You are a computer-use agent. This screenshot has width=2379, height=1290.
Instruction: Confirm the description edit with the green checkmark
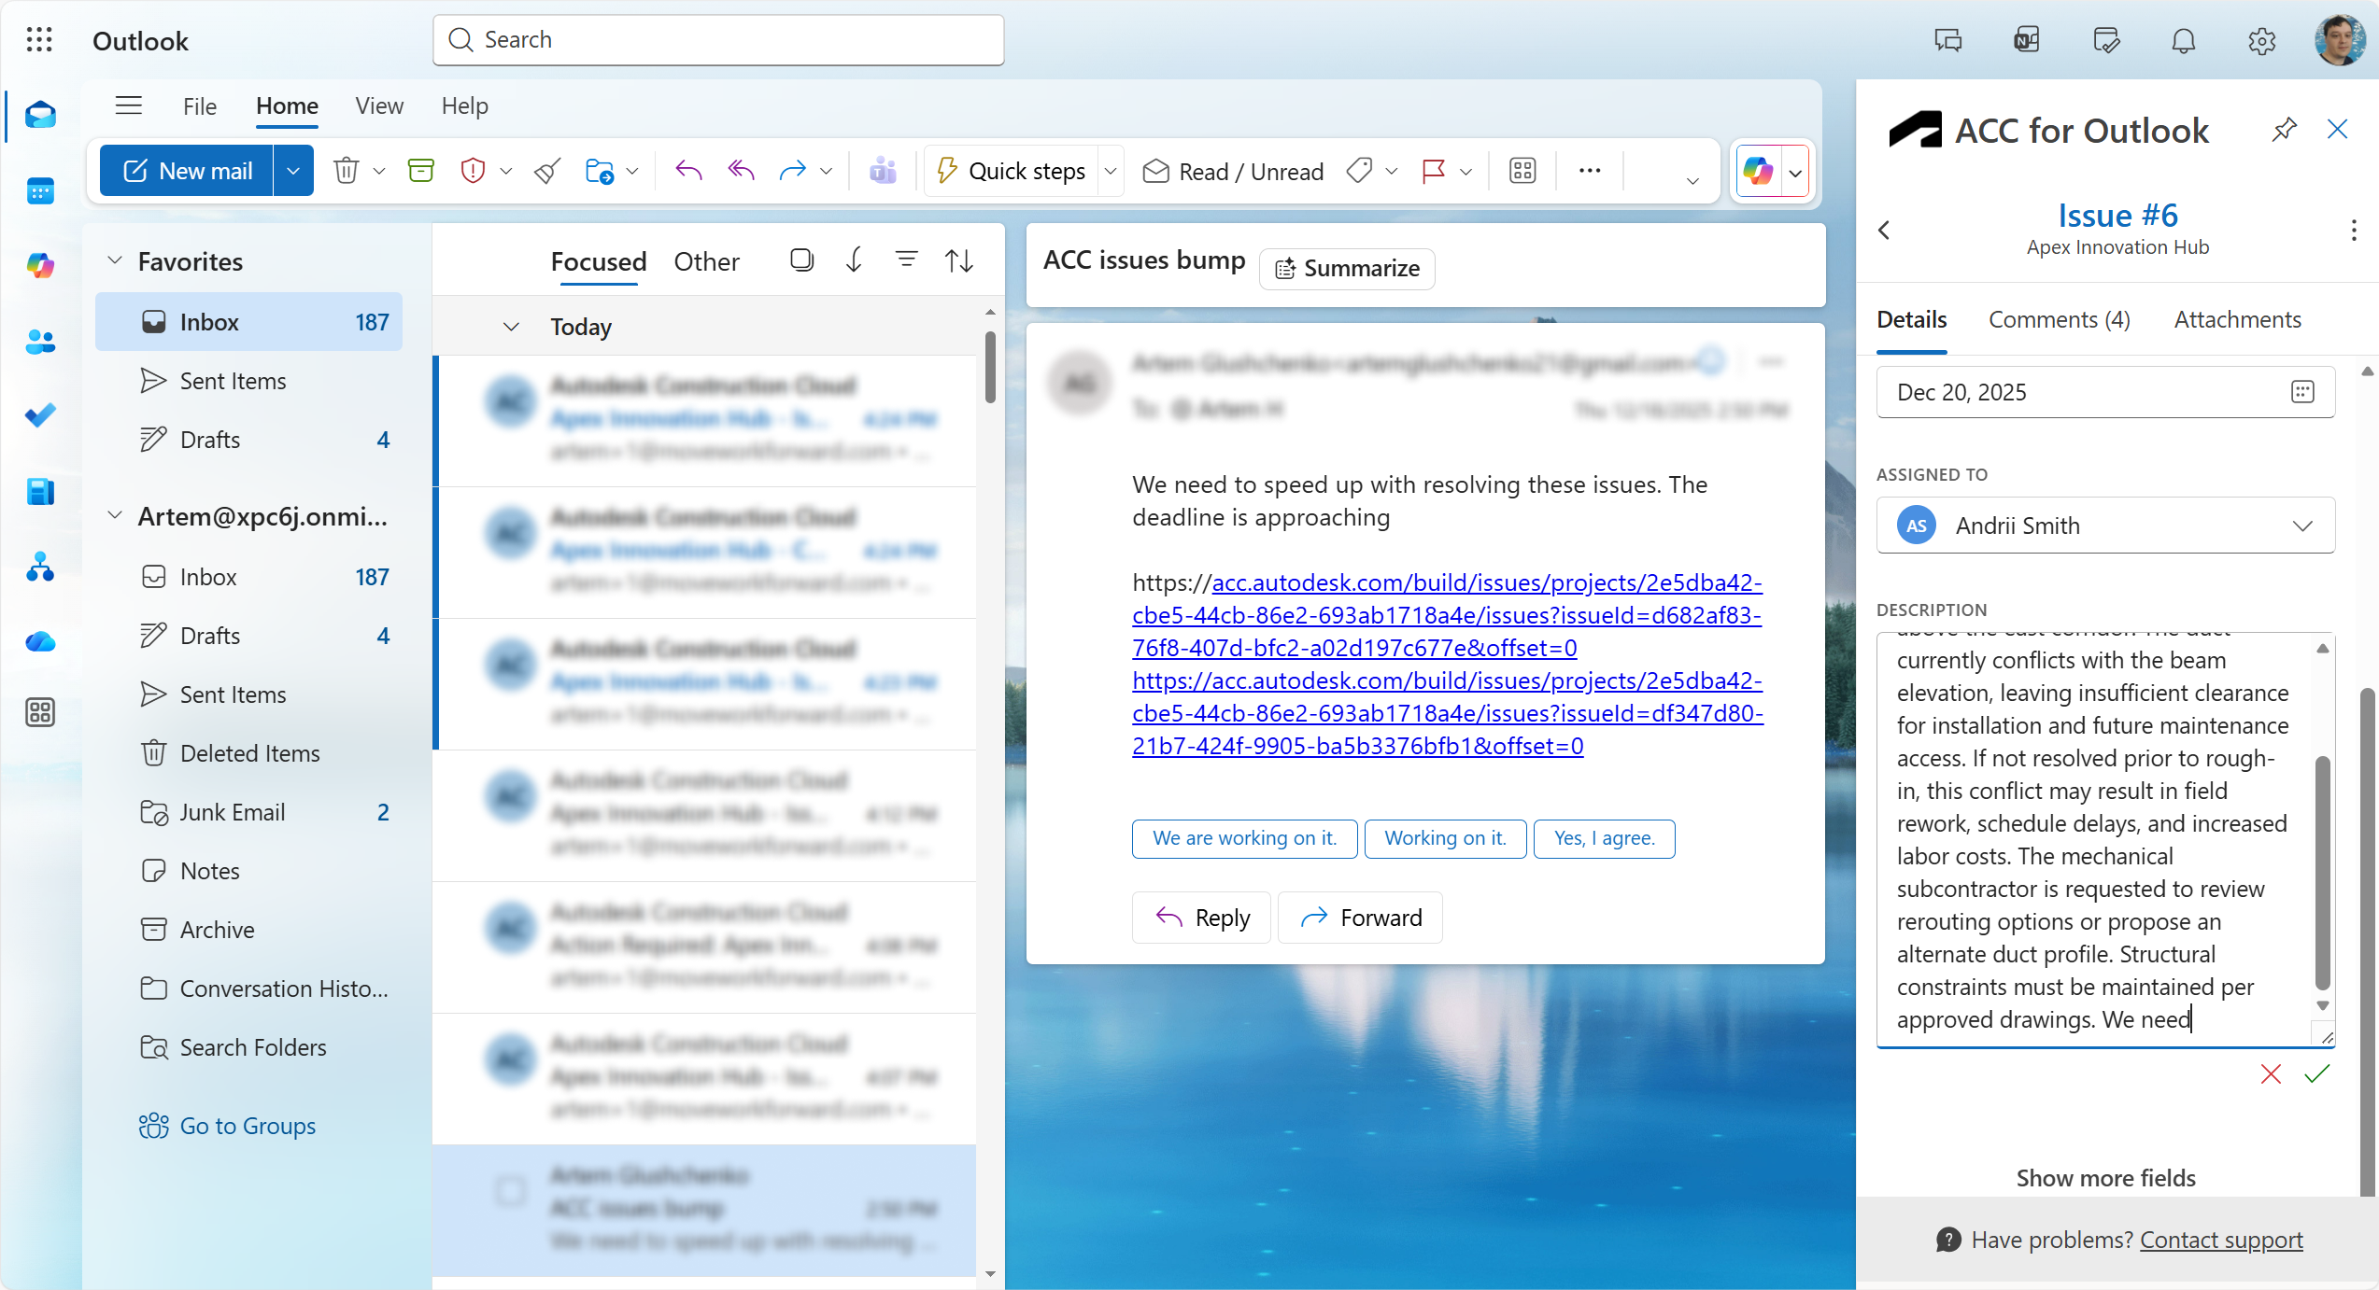(x=2316, y=1074)
